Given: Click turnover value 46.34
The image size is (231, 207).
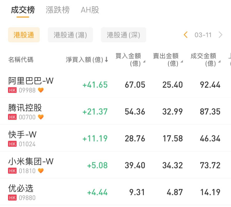Looking at the screenshot, I should click(210, 139).
